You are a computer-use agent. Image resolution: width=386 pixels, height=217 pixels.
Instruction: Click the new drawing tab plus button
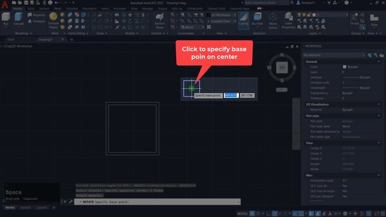(71, 39)
